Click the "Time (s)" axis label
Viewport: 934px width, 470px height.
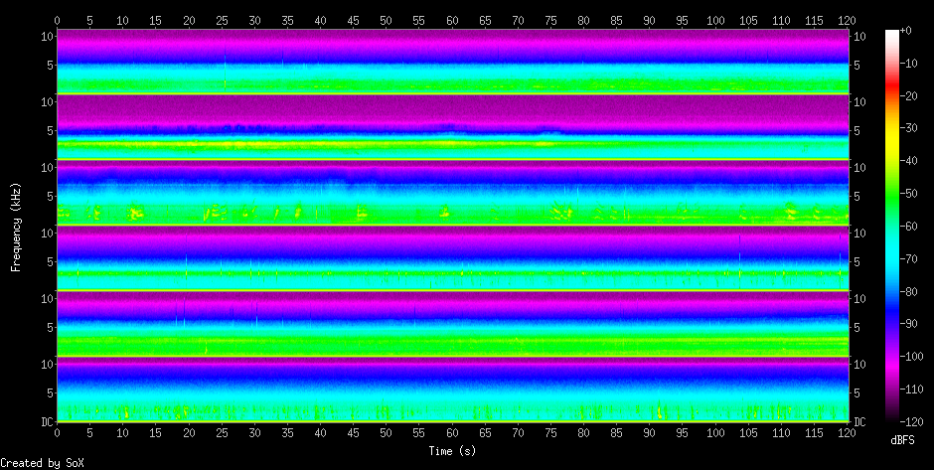pos(452,451)
